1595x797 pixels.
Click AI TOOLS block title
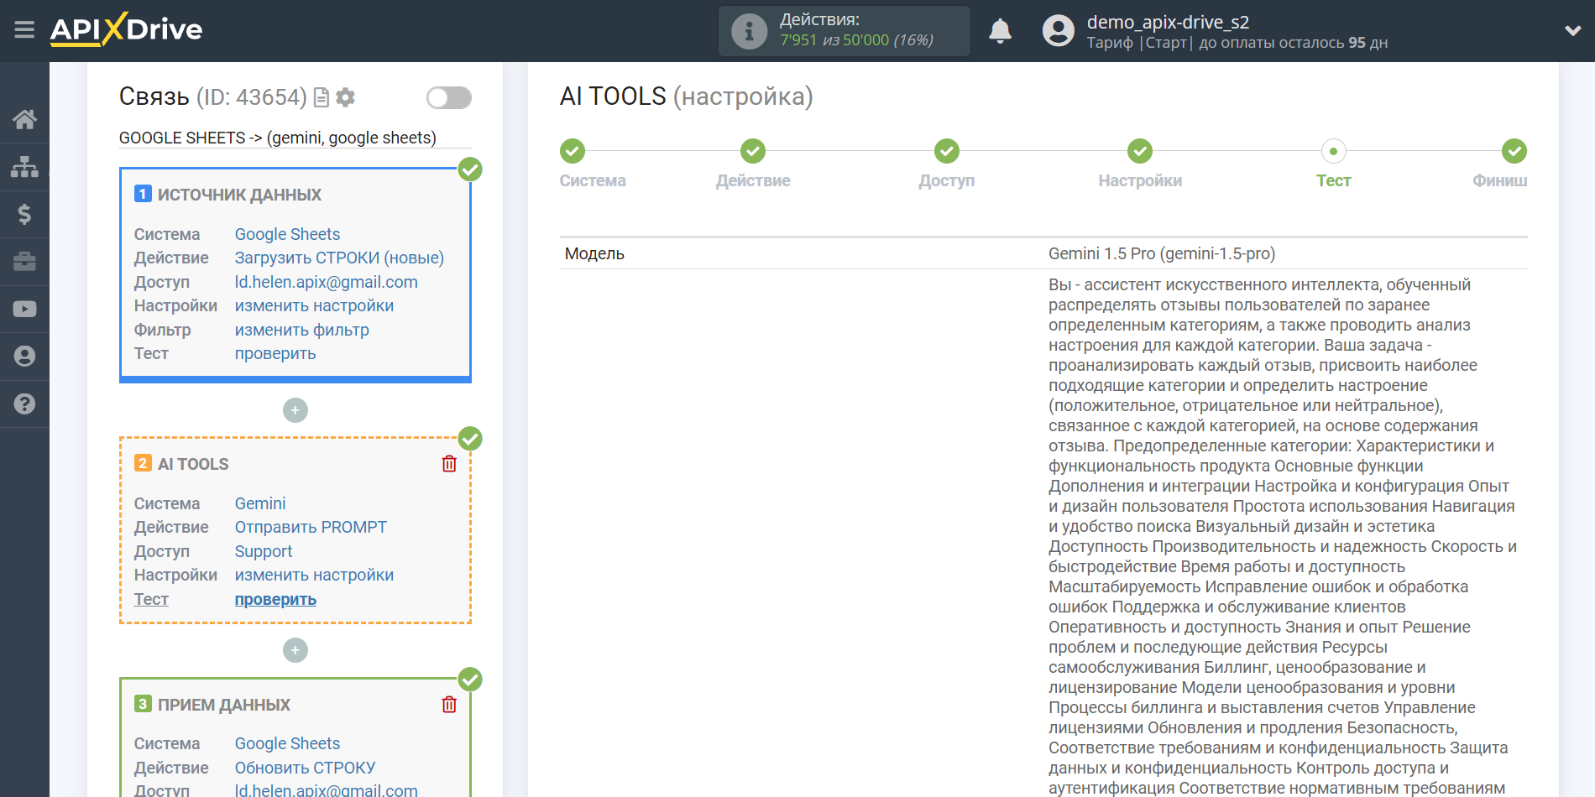click(193, 464)
